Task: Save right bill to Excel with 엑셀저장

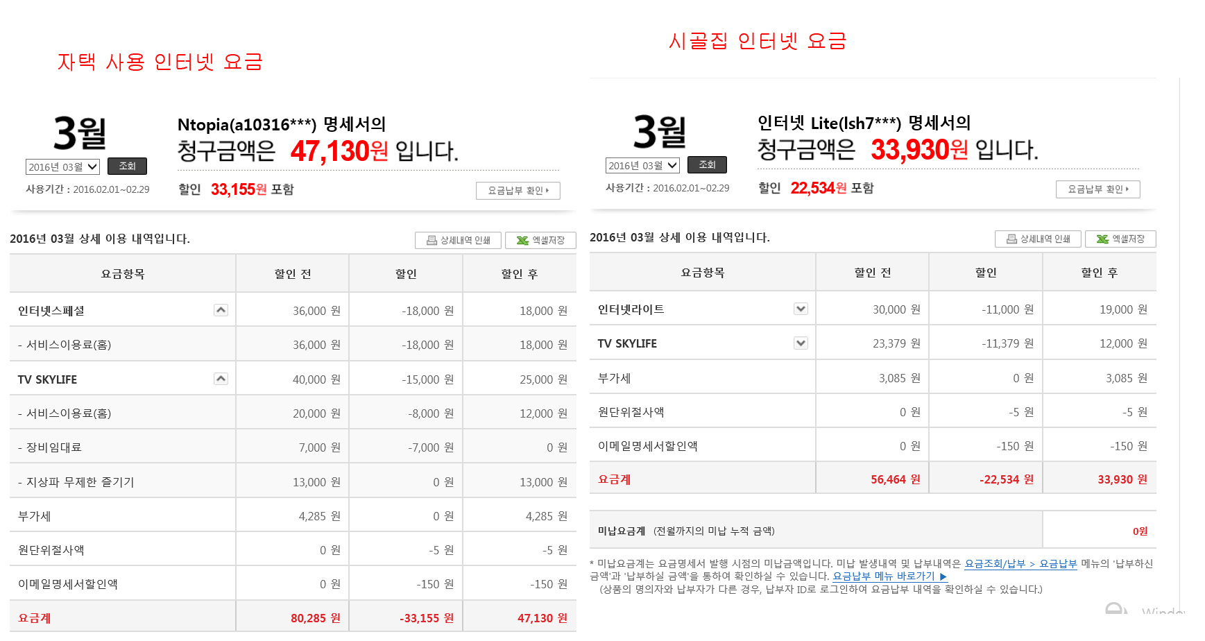Action: [x=1120, y=239]
